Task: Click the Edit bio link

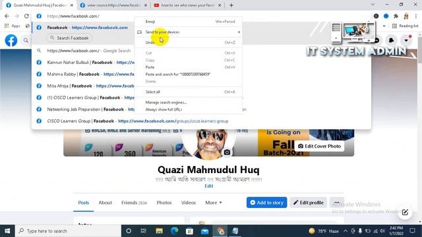Action: [x=209, y=186]
